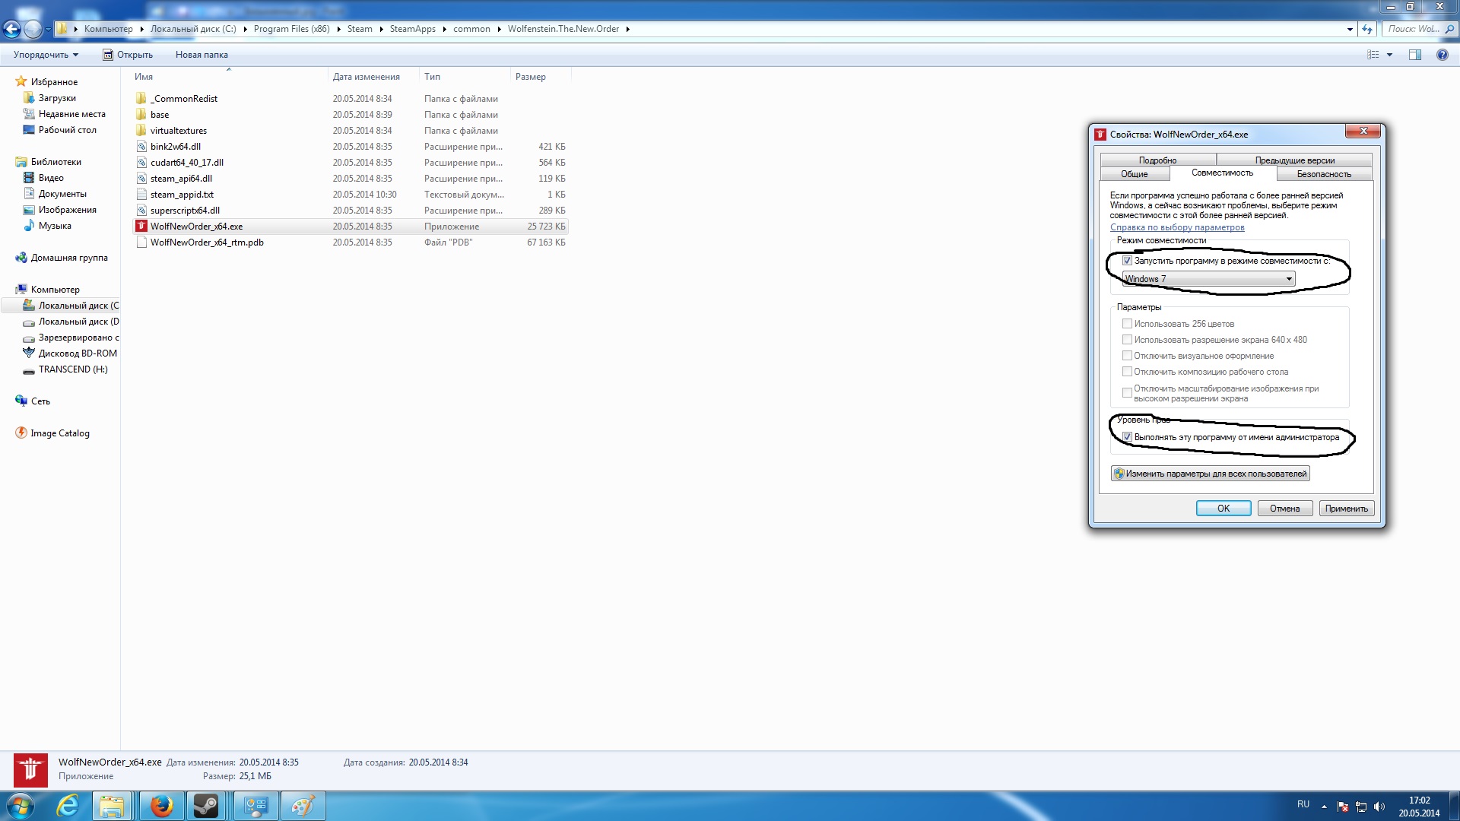The width and height of the screenshot is (1460, 821).
Task: Open the volume control in system tray
Action: click(x=1379, y=806)
